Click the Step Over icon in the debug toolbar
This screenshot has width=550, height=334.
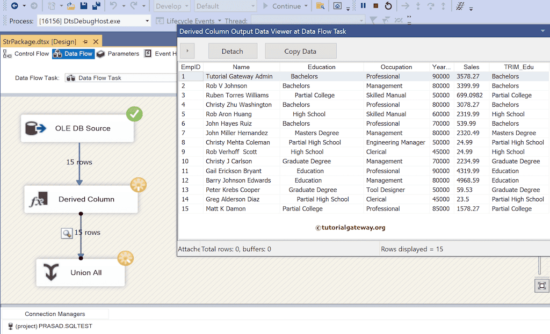pyautogui.click(x=431, y=6)
